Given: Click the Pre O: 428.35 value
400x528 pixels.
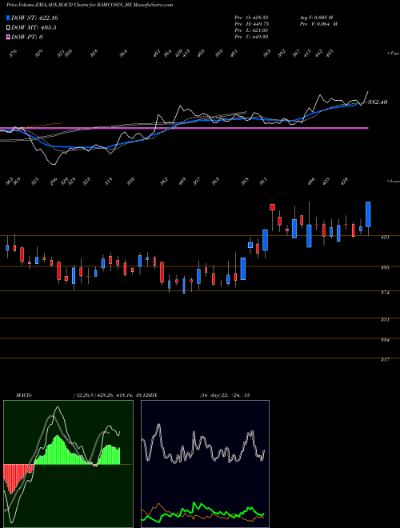Looking at the screenshot, I should coord(251,17).
